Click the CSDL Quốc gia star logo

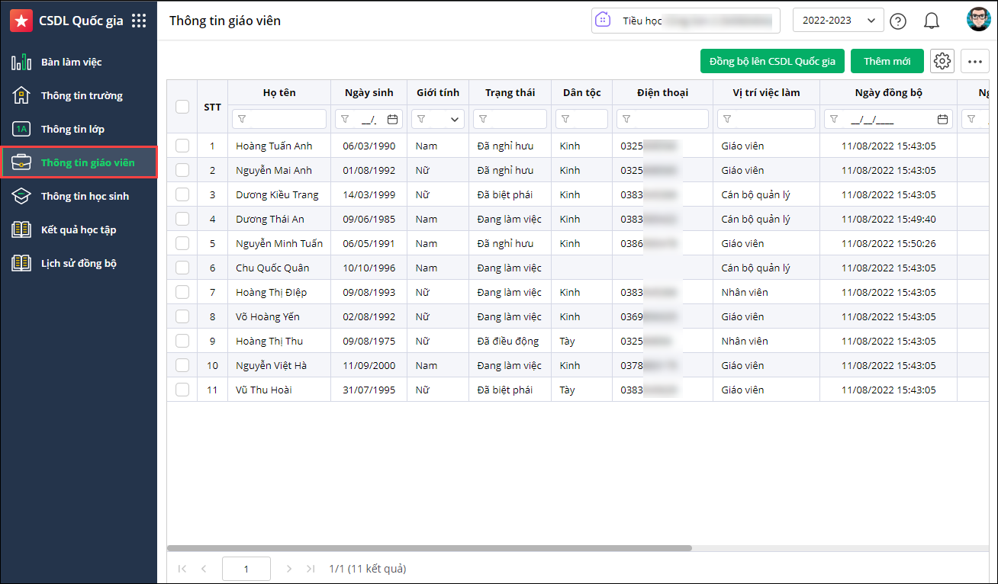[21, 21]
